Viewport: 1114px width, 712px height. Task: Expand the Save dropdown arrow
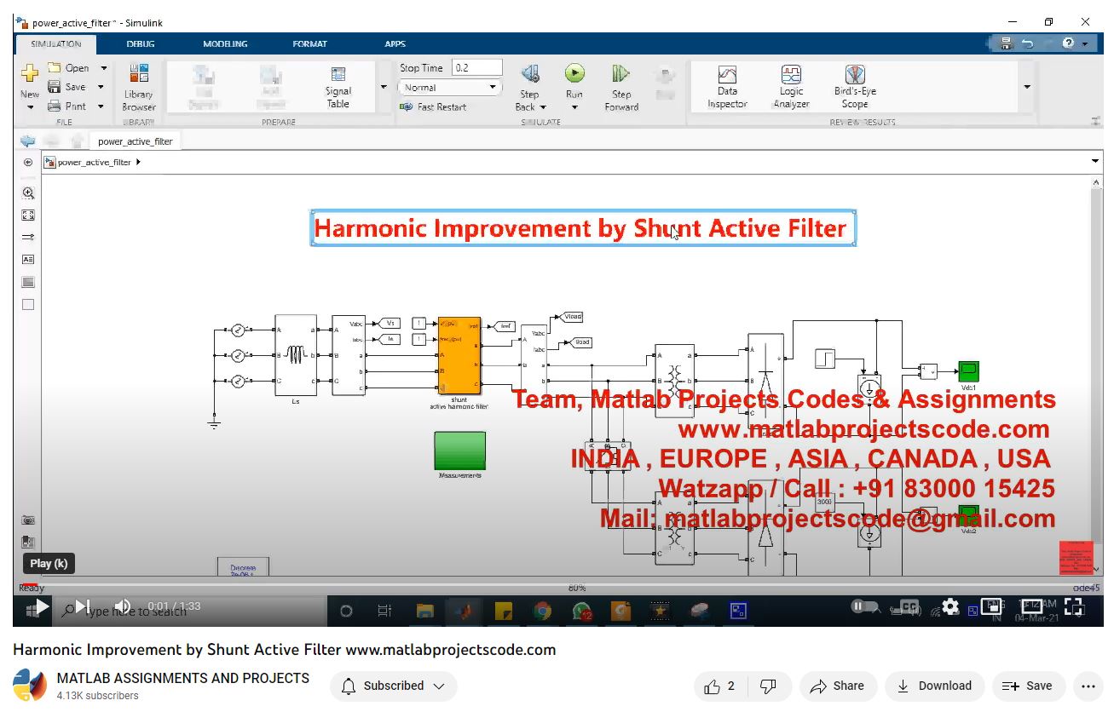(101, 87)
